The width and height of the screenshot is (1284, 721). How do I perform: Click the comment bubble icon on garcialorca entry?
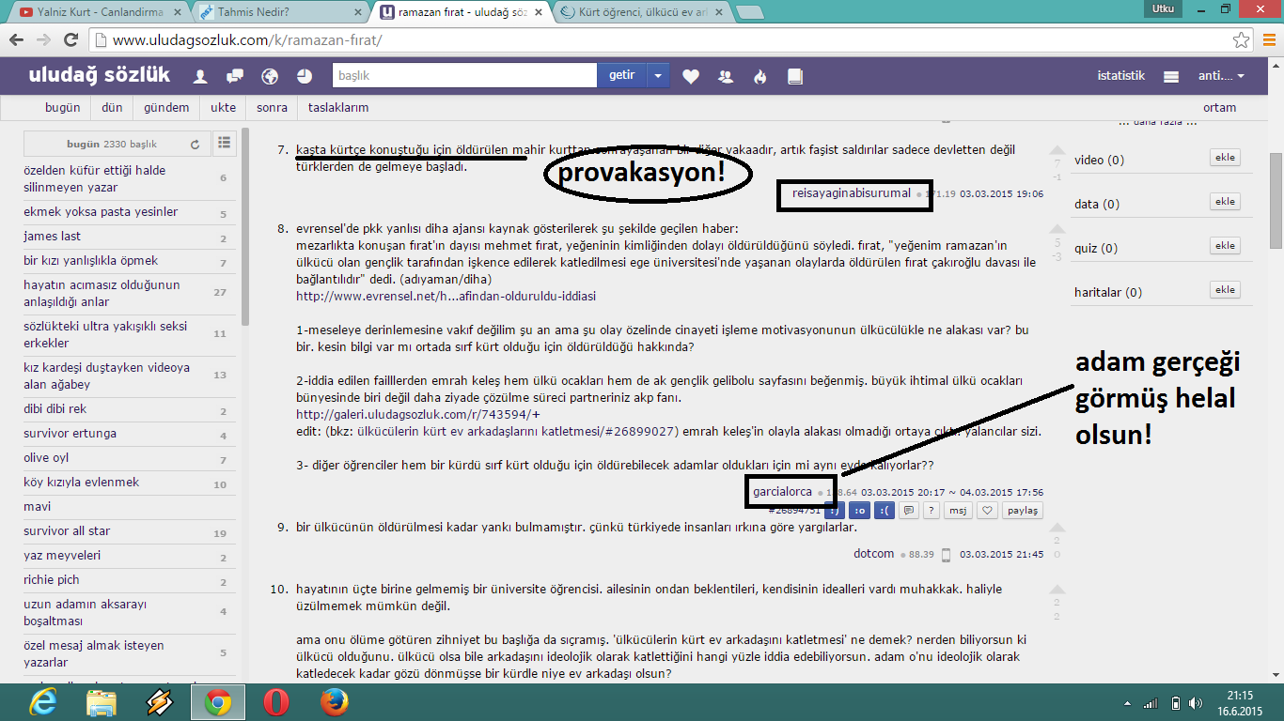tap(909, 511)
